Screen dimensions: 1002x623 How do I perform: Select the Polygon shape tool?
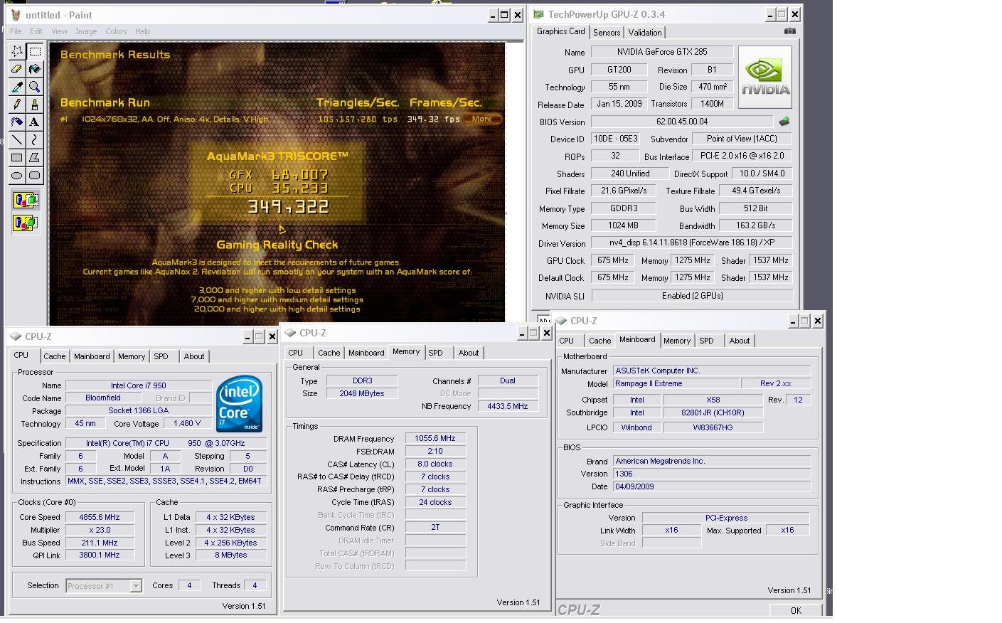34,158
